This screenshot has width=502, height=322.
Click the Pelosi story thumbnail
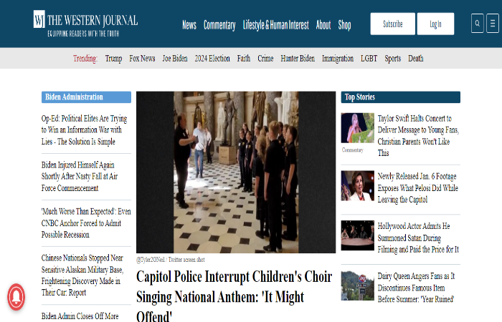pyautogui.click(x=357, y=185)
